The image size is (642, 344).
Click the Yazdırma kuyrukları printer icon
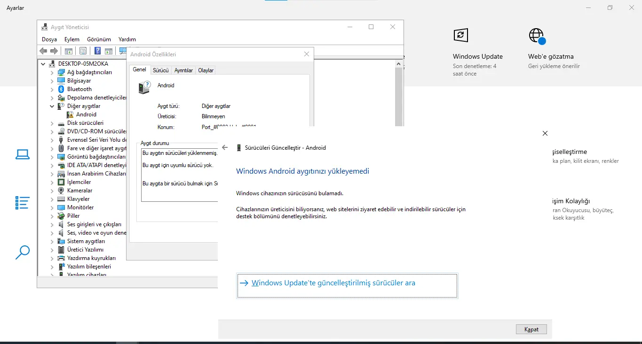point(61,258)
